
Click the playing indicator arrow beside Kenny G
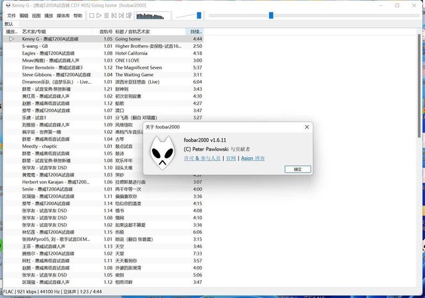point(11,39)
